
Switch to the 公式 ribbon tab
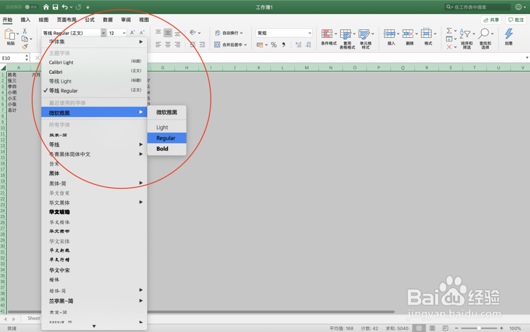point(90,20)
